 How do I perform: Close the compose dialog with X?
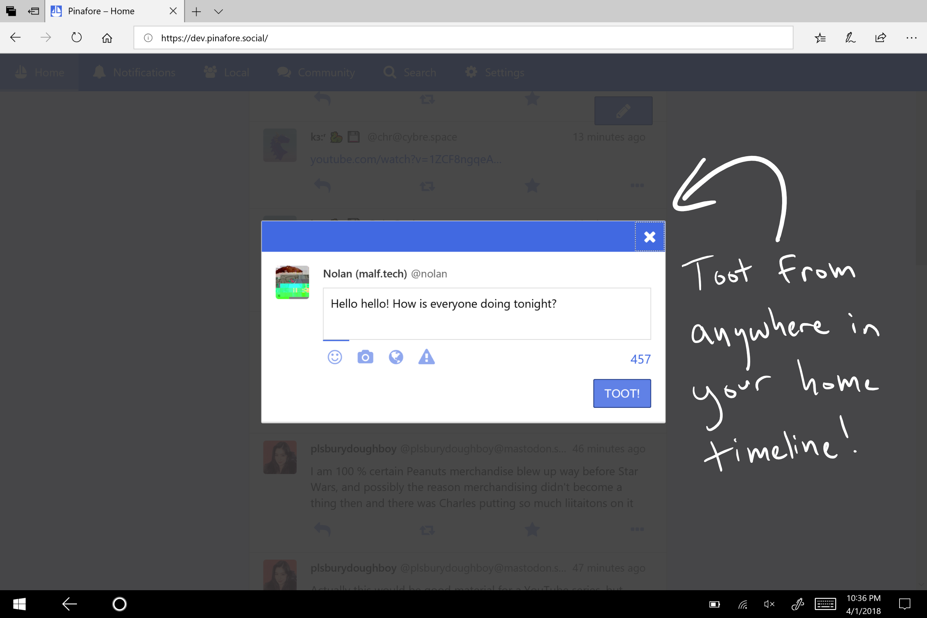click(x=650, y=237)
